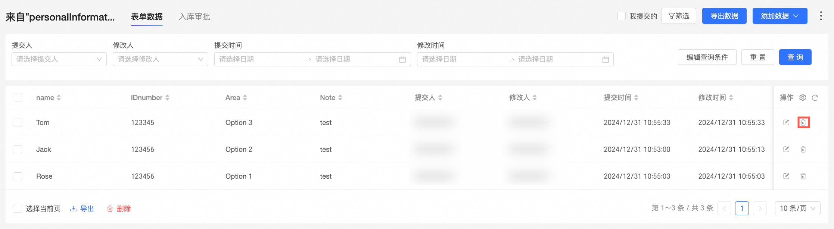This screenshot has width=834, height=229.
Task: Check the Rose row checkbox
Action: [18, 176]
